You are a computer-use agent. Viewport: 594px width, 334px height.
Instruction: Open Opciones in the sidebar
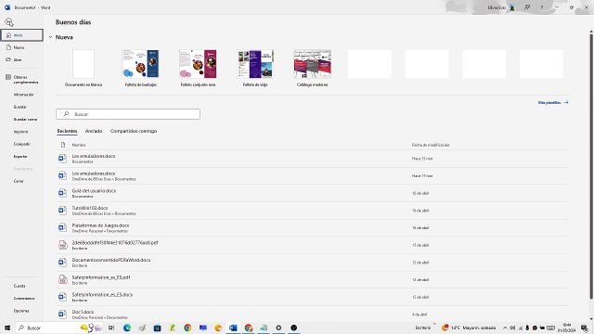[21, 311]
